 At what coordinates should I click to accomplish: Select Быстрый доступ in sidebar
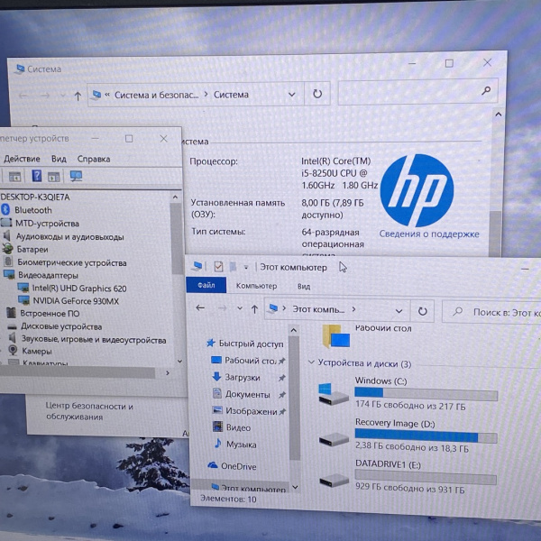point(251,344)
